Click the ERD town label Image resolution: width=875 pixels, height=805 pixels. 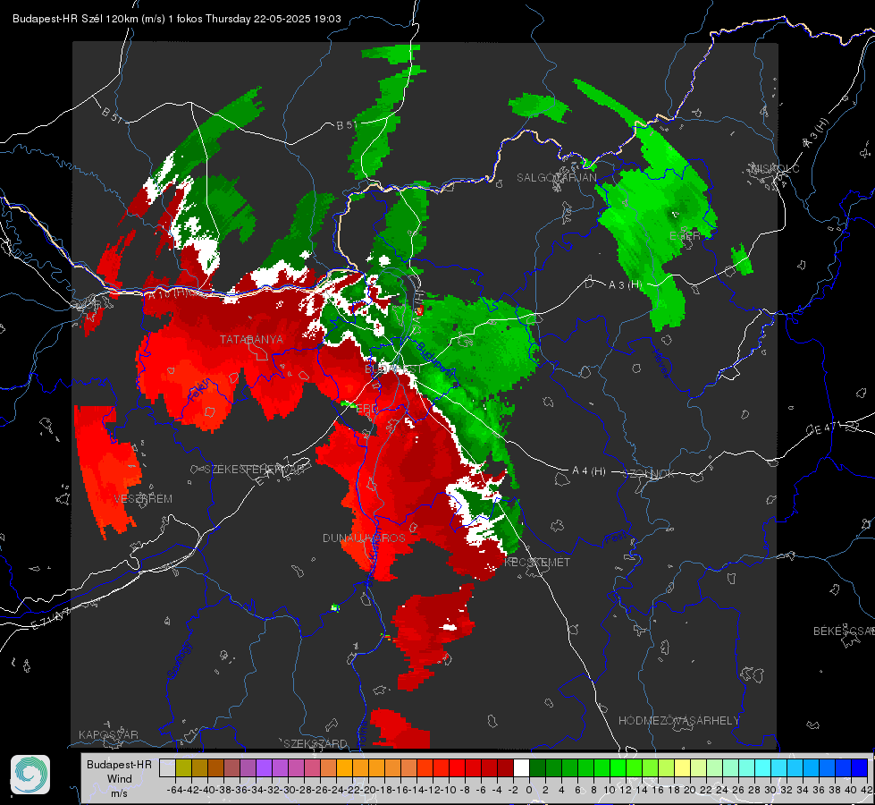[x=366, y=409]
